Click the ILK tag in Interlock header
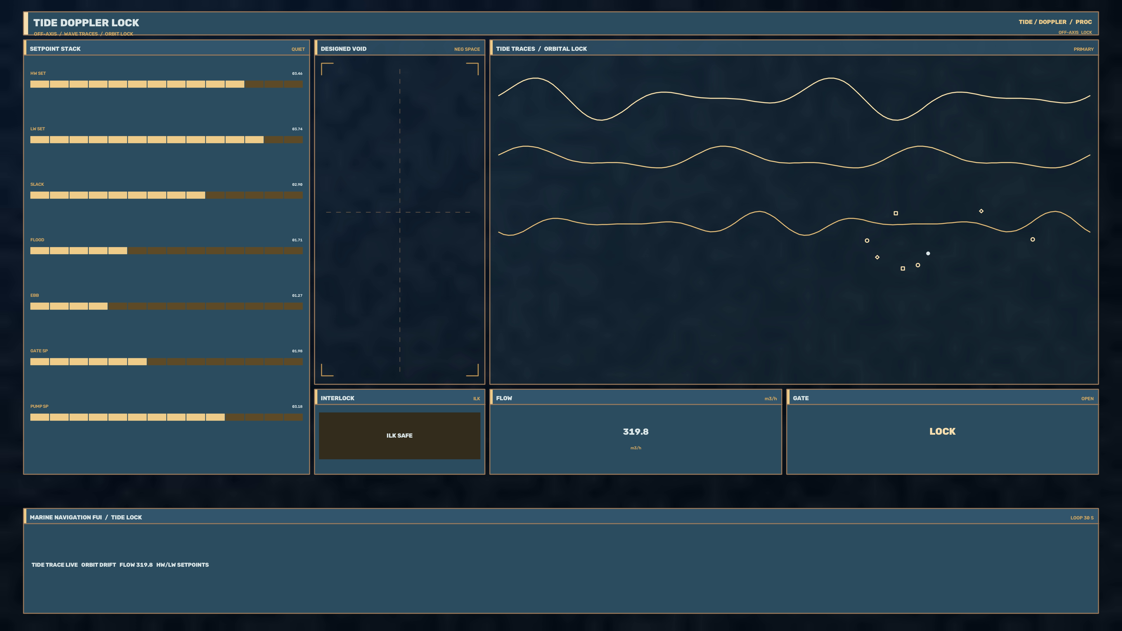The width and height of the screenshot is (1122, 631). pos(477,398)
